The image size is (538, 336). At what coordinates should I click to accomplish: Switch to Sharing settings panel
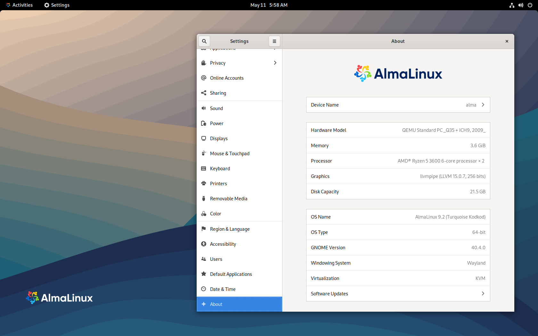click(x=239, y=93)
